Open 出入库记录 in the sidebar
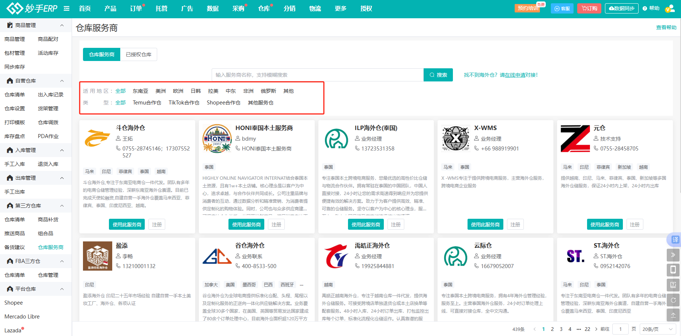The height and width of the screenshot is (336, 681). (51, 95)
